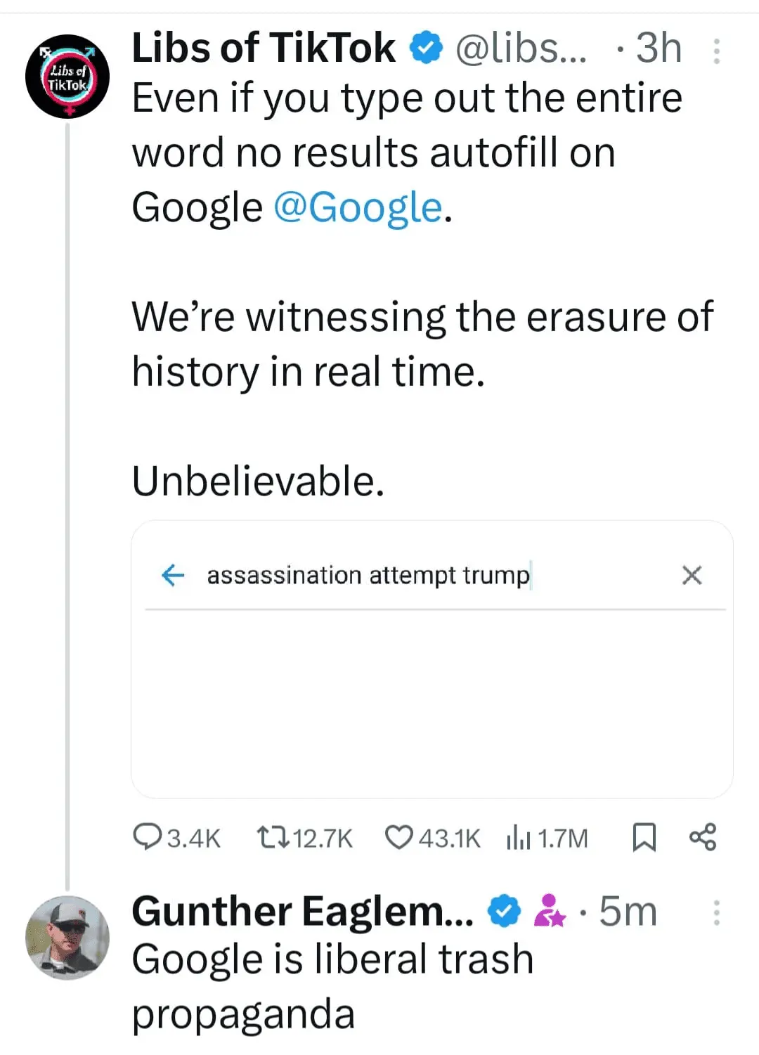Open the three-dot menu on Libs of TikTok tweet
The width and height of the screenshot is (759, 1055).
click(x=716, y=51)
